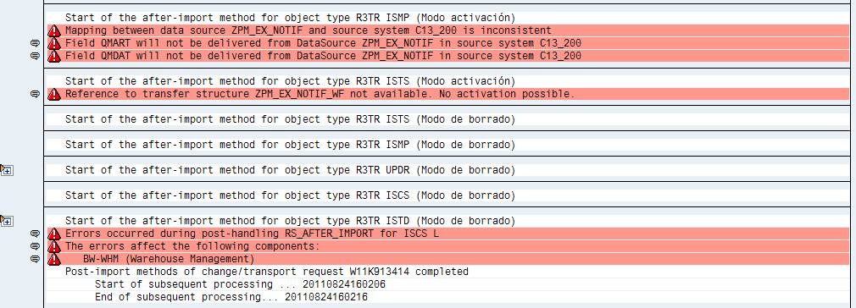Show long text for transfer structure ZPM_EX_NOTIF_WF error

point(35,94)
